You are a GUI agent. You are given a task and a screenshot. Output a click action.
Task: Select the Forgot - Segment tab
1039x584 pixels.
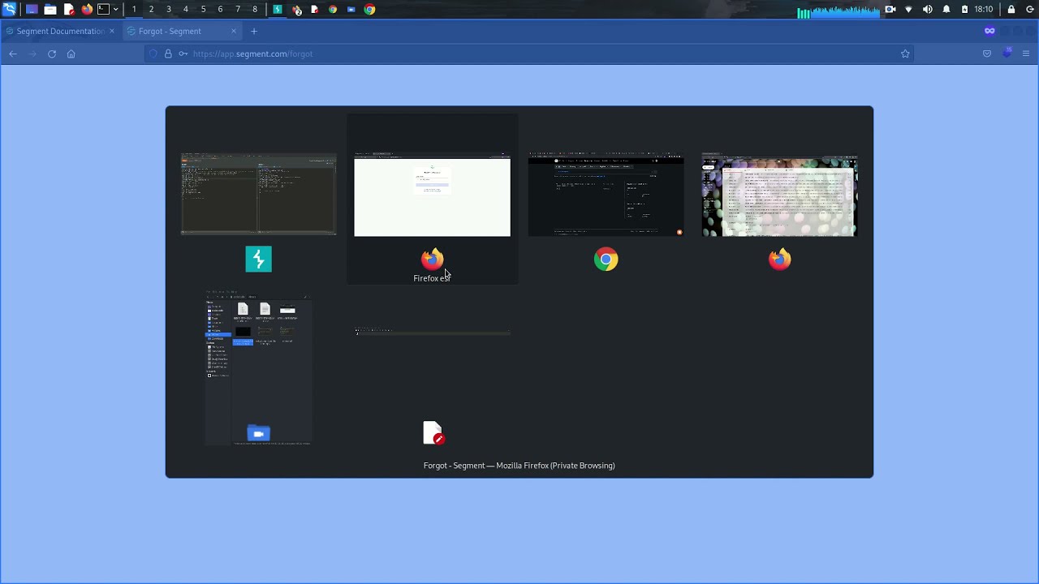click(183, 31)
